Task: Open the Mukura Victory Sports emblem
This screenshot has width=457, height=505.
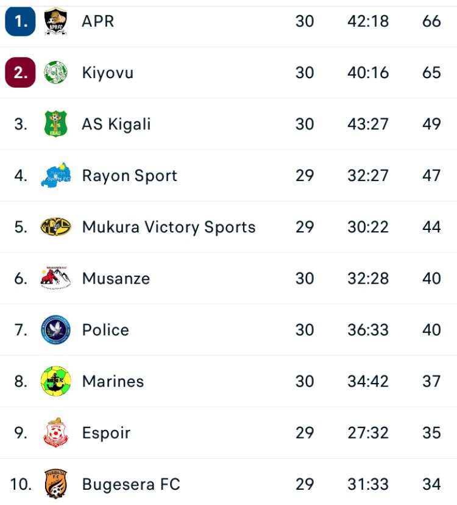Action: pyautogui.click(x=56, y=227)
